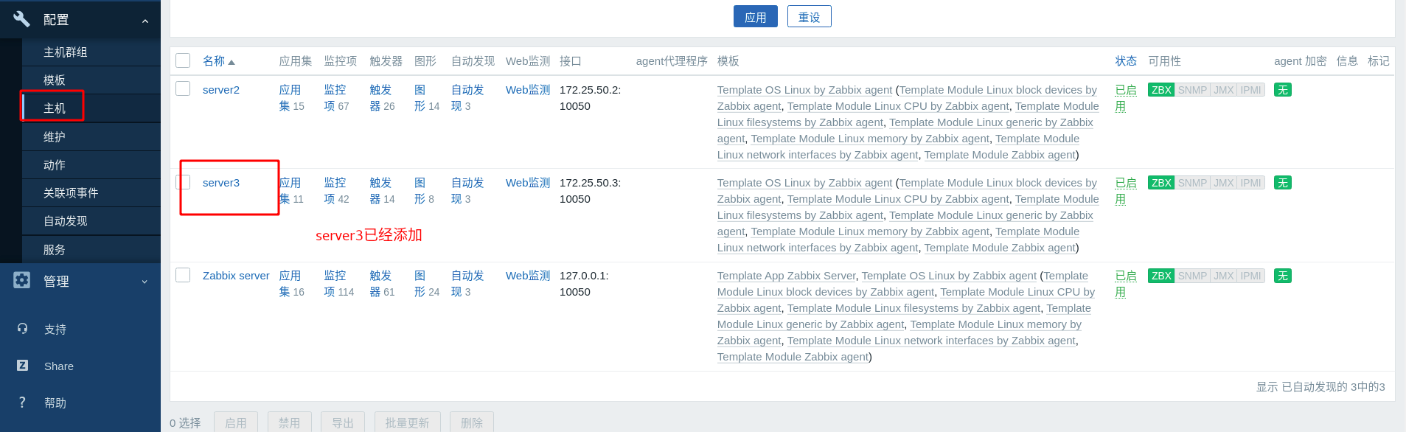Open 监控项 67 for server2
Screen dimensions: 1406x432
335,98
